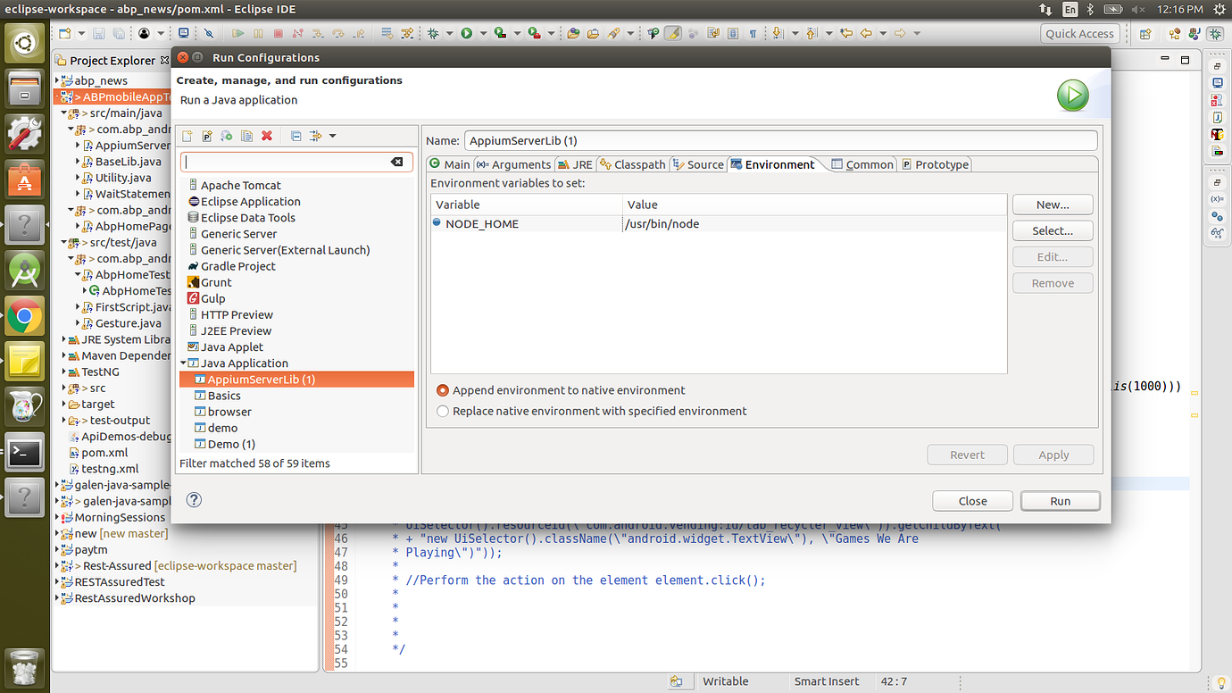Select pom.xml in Project Explorer

click(97, 453)
